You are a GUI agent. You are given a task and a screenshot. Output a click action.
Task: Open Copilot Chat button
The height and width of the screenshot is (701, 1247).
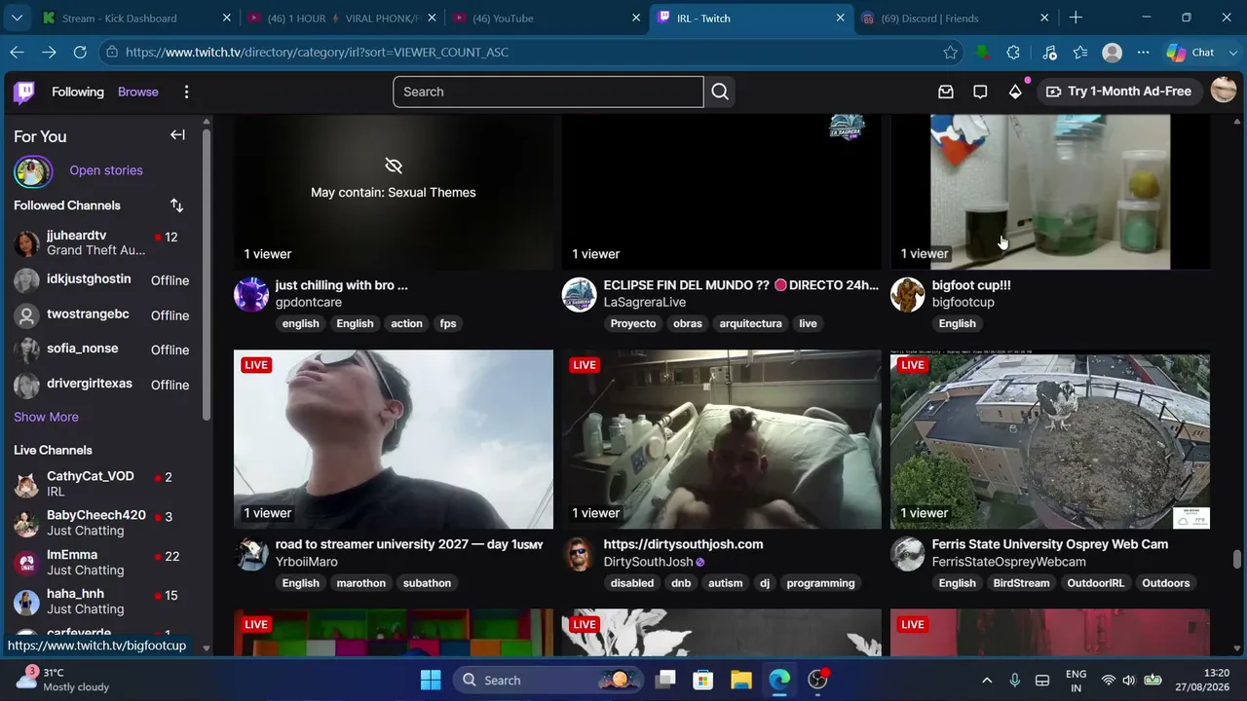1190,53
